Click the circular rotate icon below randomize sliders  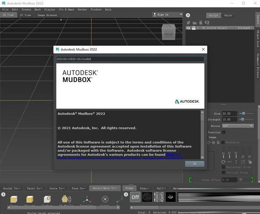click(223, 162)
